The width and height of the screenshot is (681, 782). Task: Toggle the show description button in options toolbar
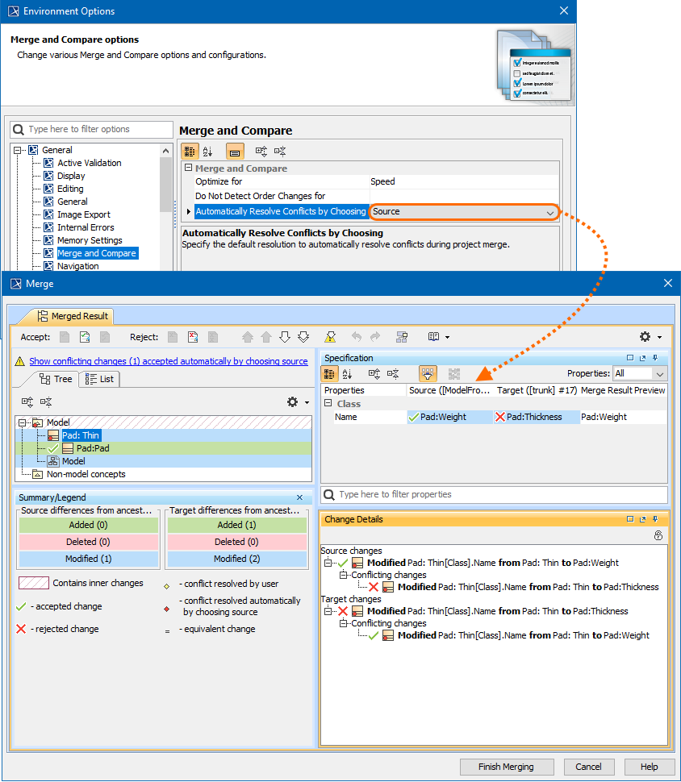235,151
